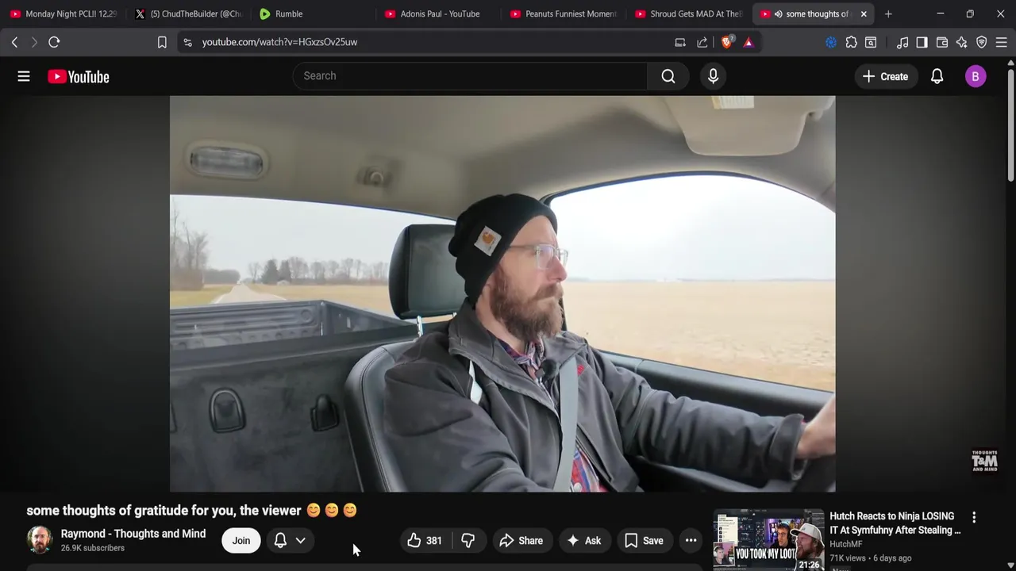Click the 71K views 6 days ago text

[x=870, y=558]
